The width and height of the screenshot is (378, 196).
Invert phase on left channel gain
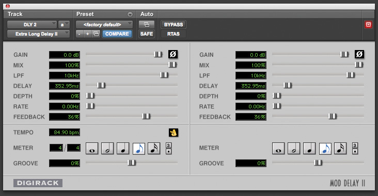(x=173, y=55)
